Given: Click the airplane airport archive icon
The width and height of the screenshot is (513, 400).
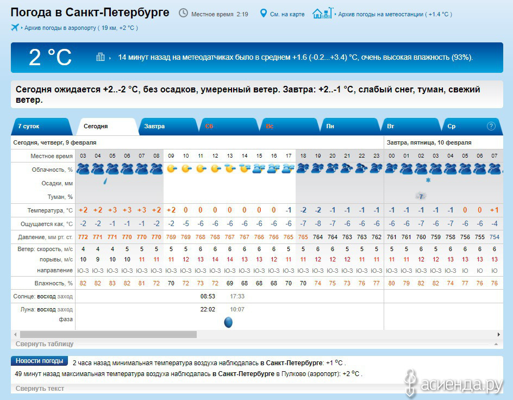Looking at the screenshot, I should [x=15, y=28].
